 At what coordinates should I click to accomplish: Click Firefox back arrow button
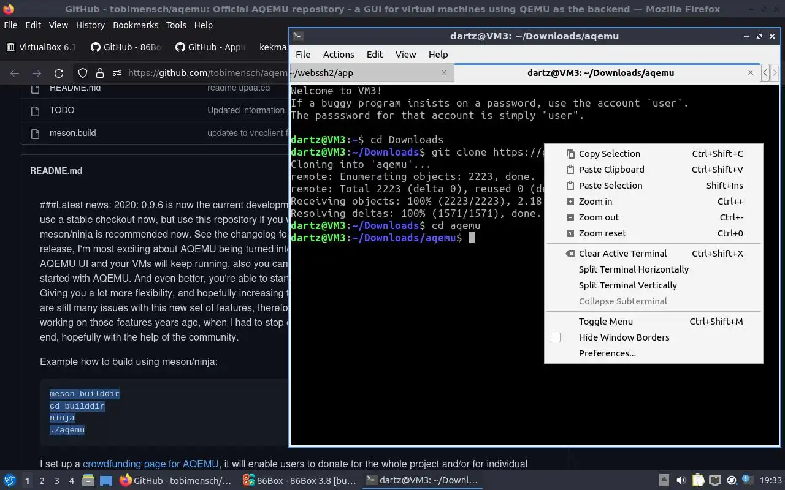15,73
